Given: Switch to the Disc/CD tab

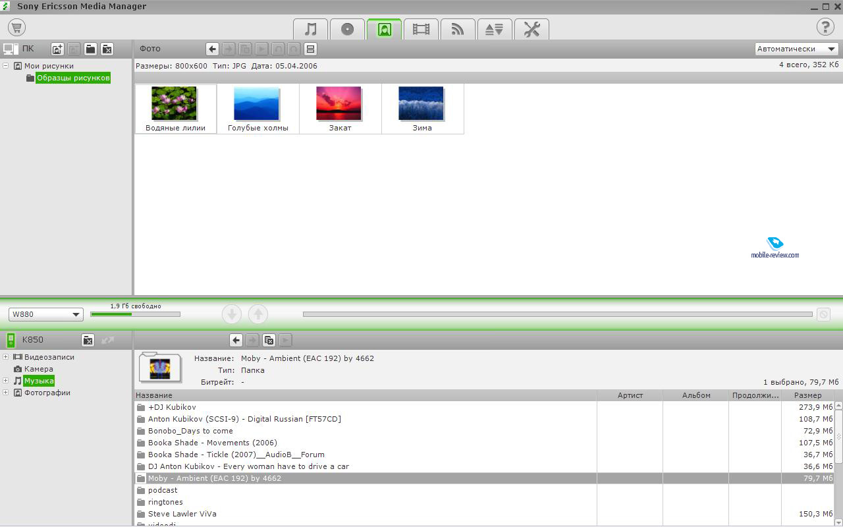Looking at the screenshot, I should (x=348, y=29).
